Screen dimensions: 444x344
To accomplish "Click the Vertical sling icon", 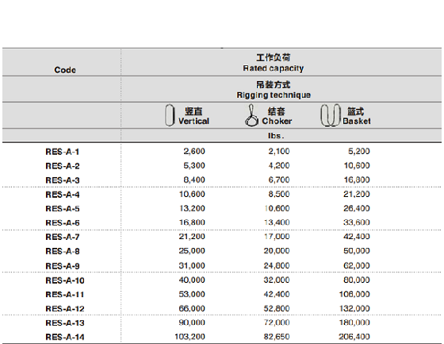I will (x=170, y=115).
